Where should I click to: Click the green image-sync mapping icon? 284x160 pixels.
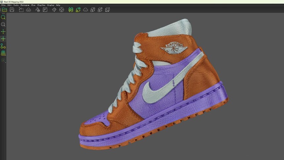click(x=71, y=10)
